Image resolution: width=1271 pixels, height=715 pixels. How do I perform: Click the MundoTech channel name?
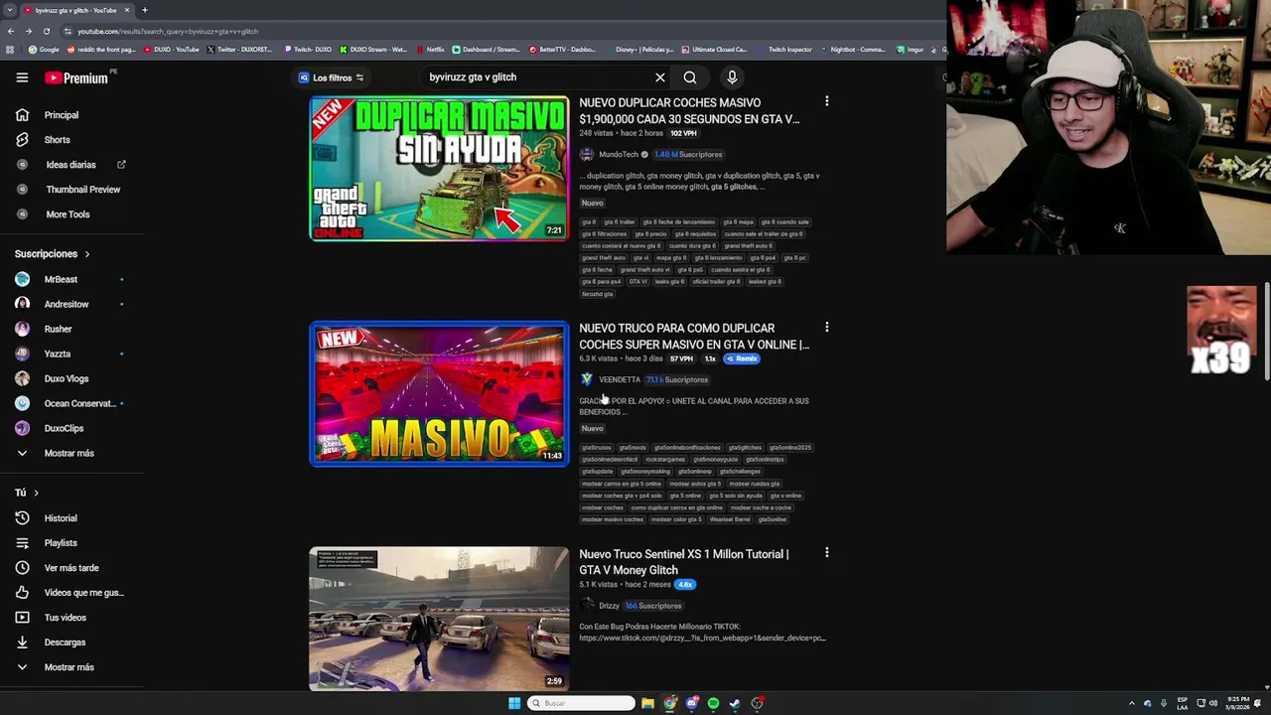pos(619,154)
